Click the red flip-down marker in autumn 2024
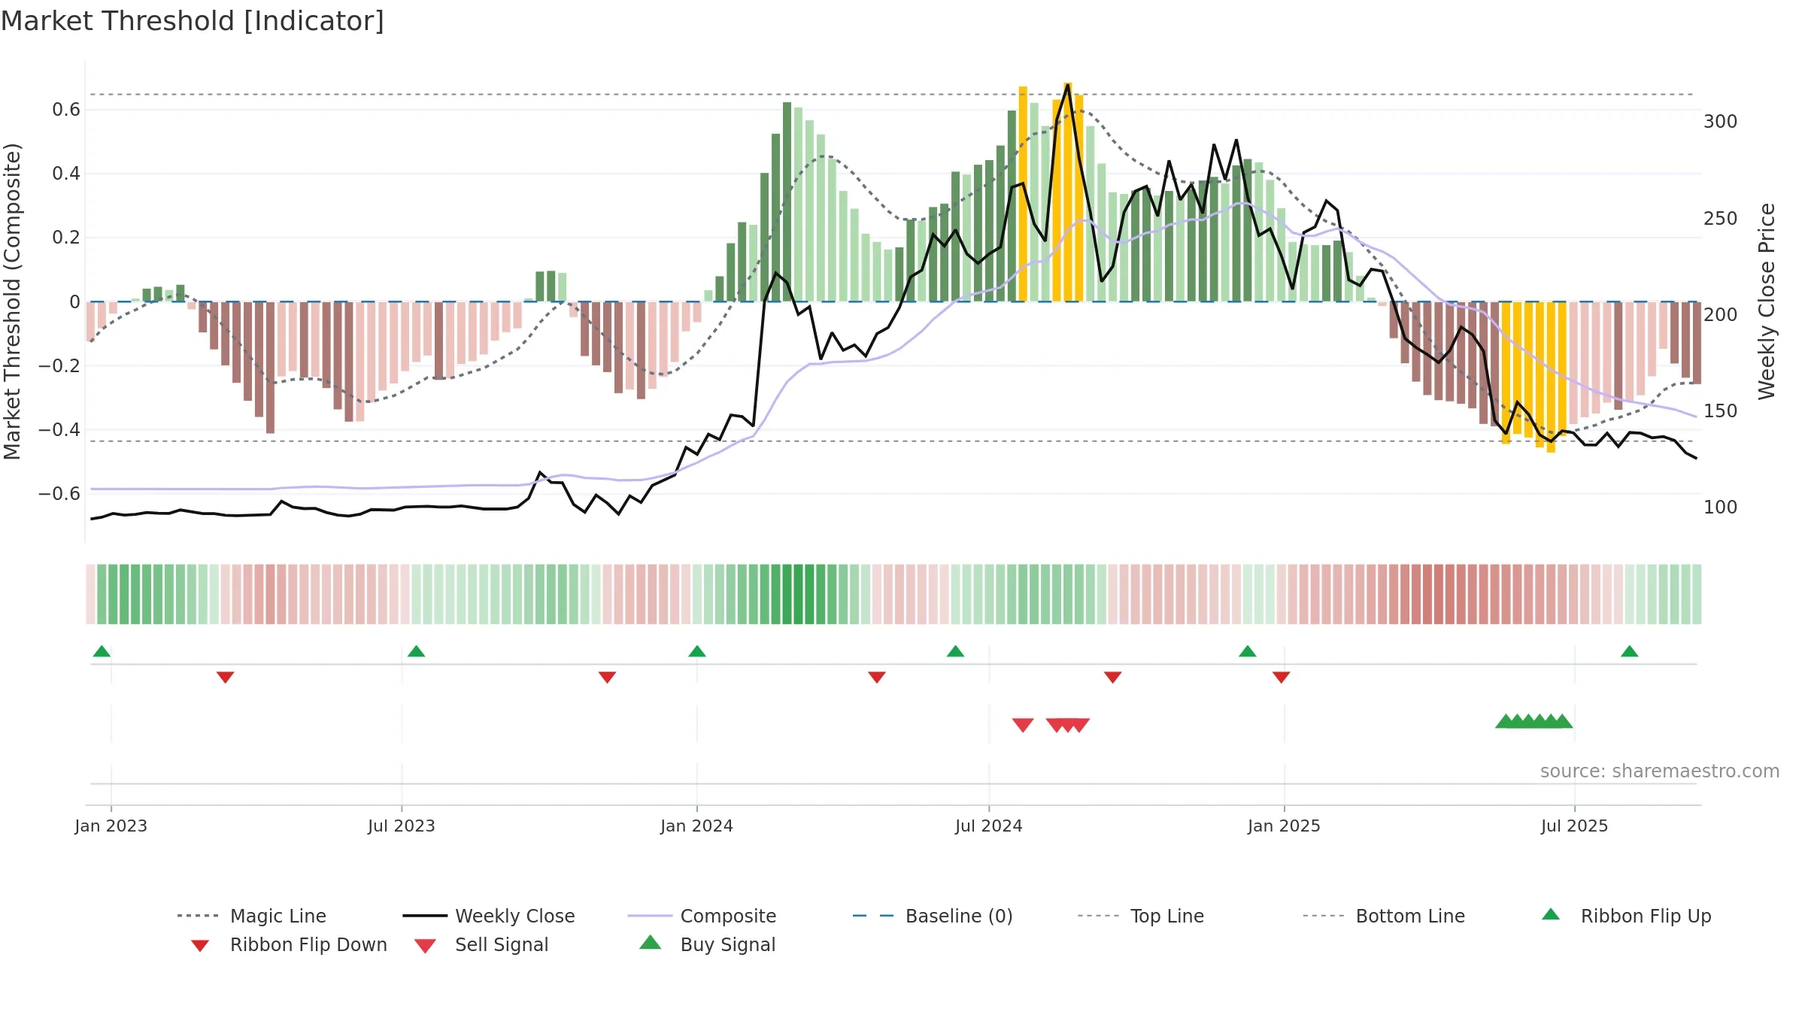This screenshot has height=1015, width=1805. point(1113,677)
